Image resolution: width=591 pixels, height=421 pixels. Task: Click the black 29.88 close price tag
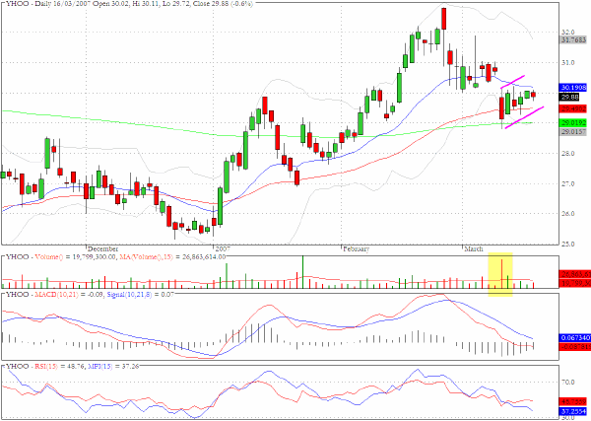click(569, 98)
